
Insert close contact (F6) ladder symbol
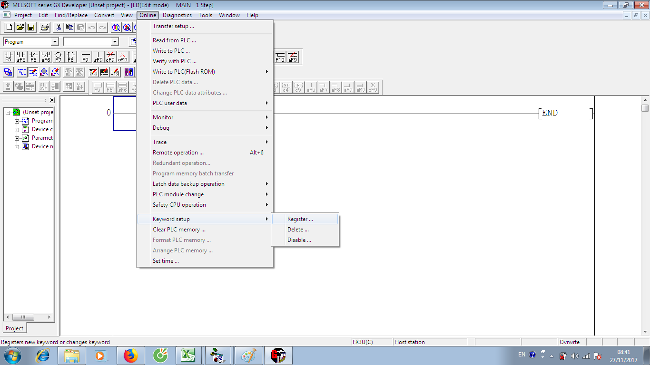tap(33, 58)
